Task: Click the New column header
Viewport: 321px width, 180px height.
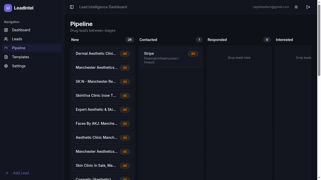Action: click(x=75, y=40)
